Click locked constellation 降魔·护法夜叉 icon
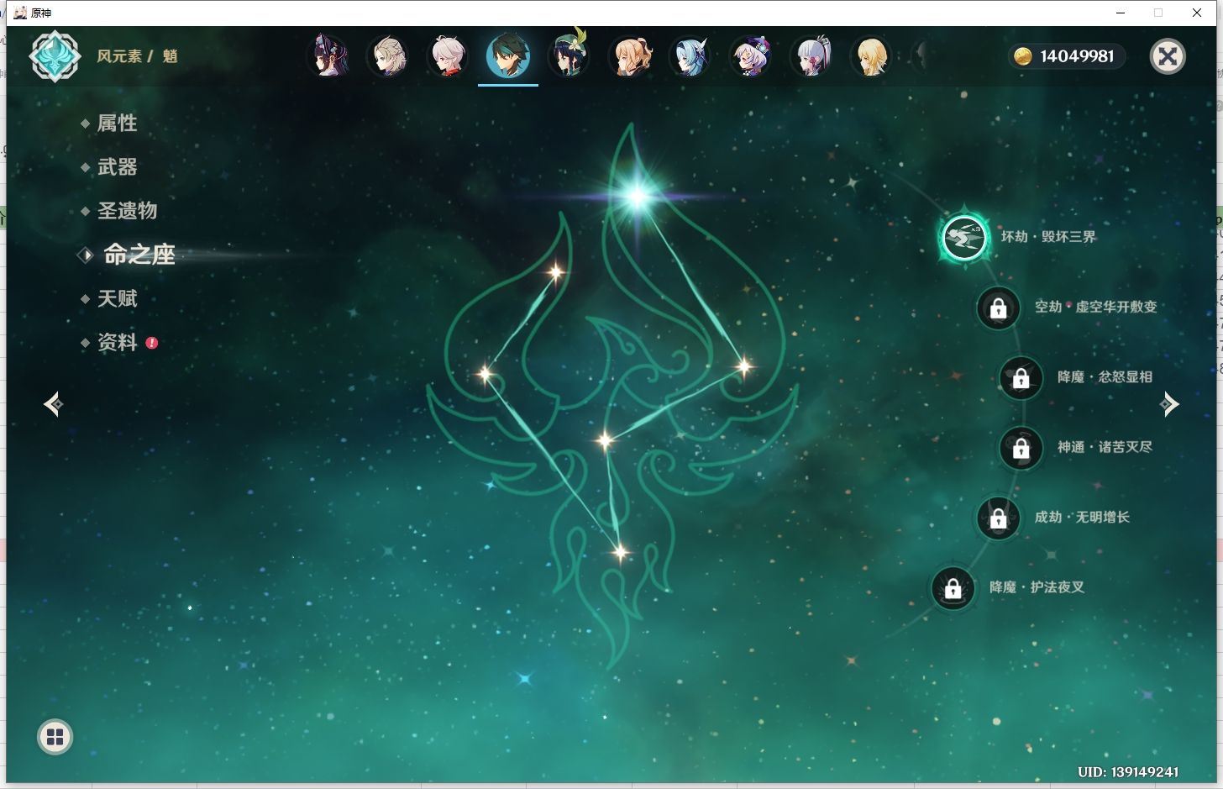 click(x=953, y=588)
